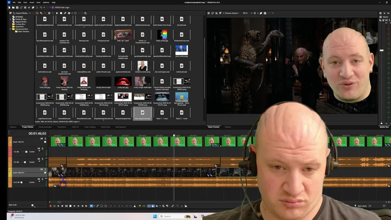Click the search magnifier in Project Media toolbar
This screenshot has height=220, width=391.
[75, 13]
